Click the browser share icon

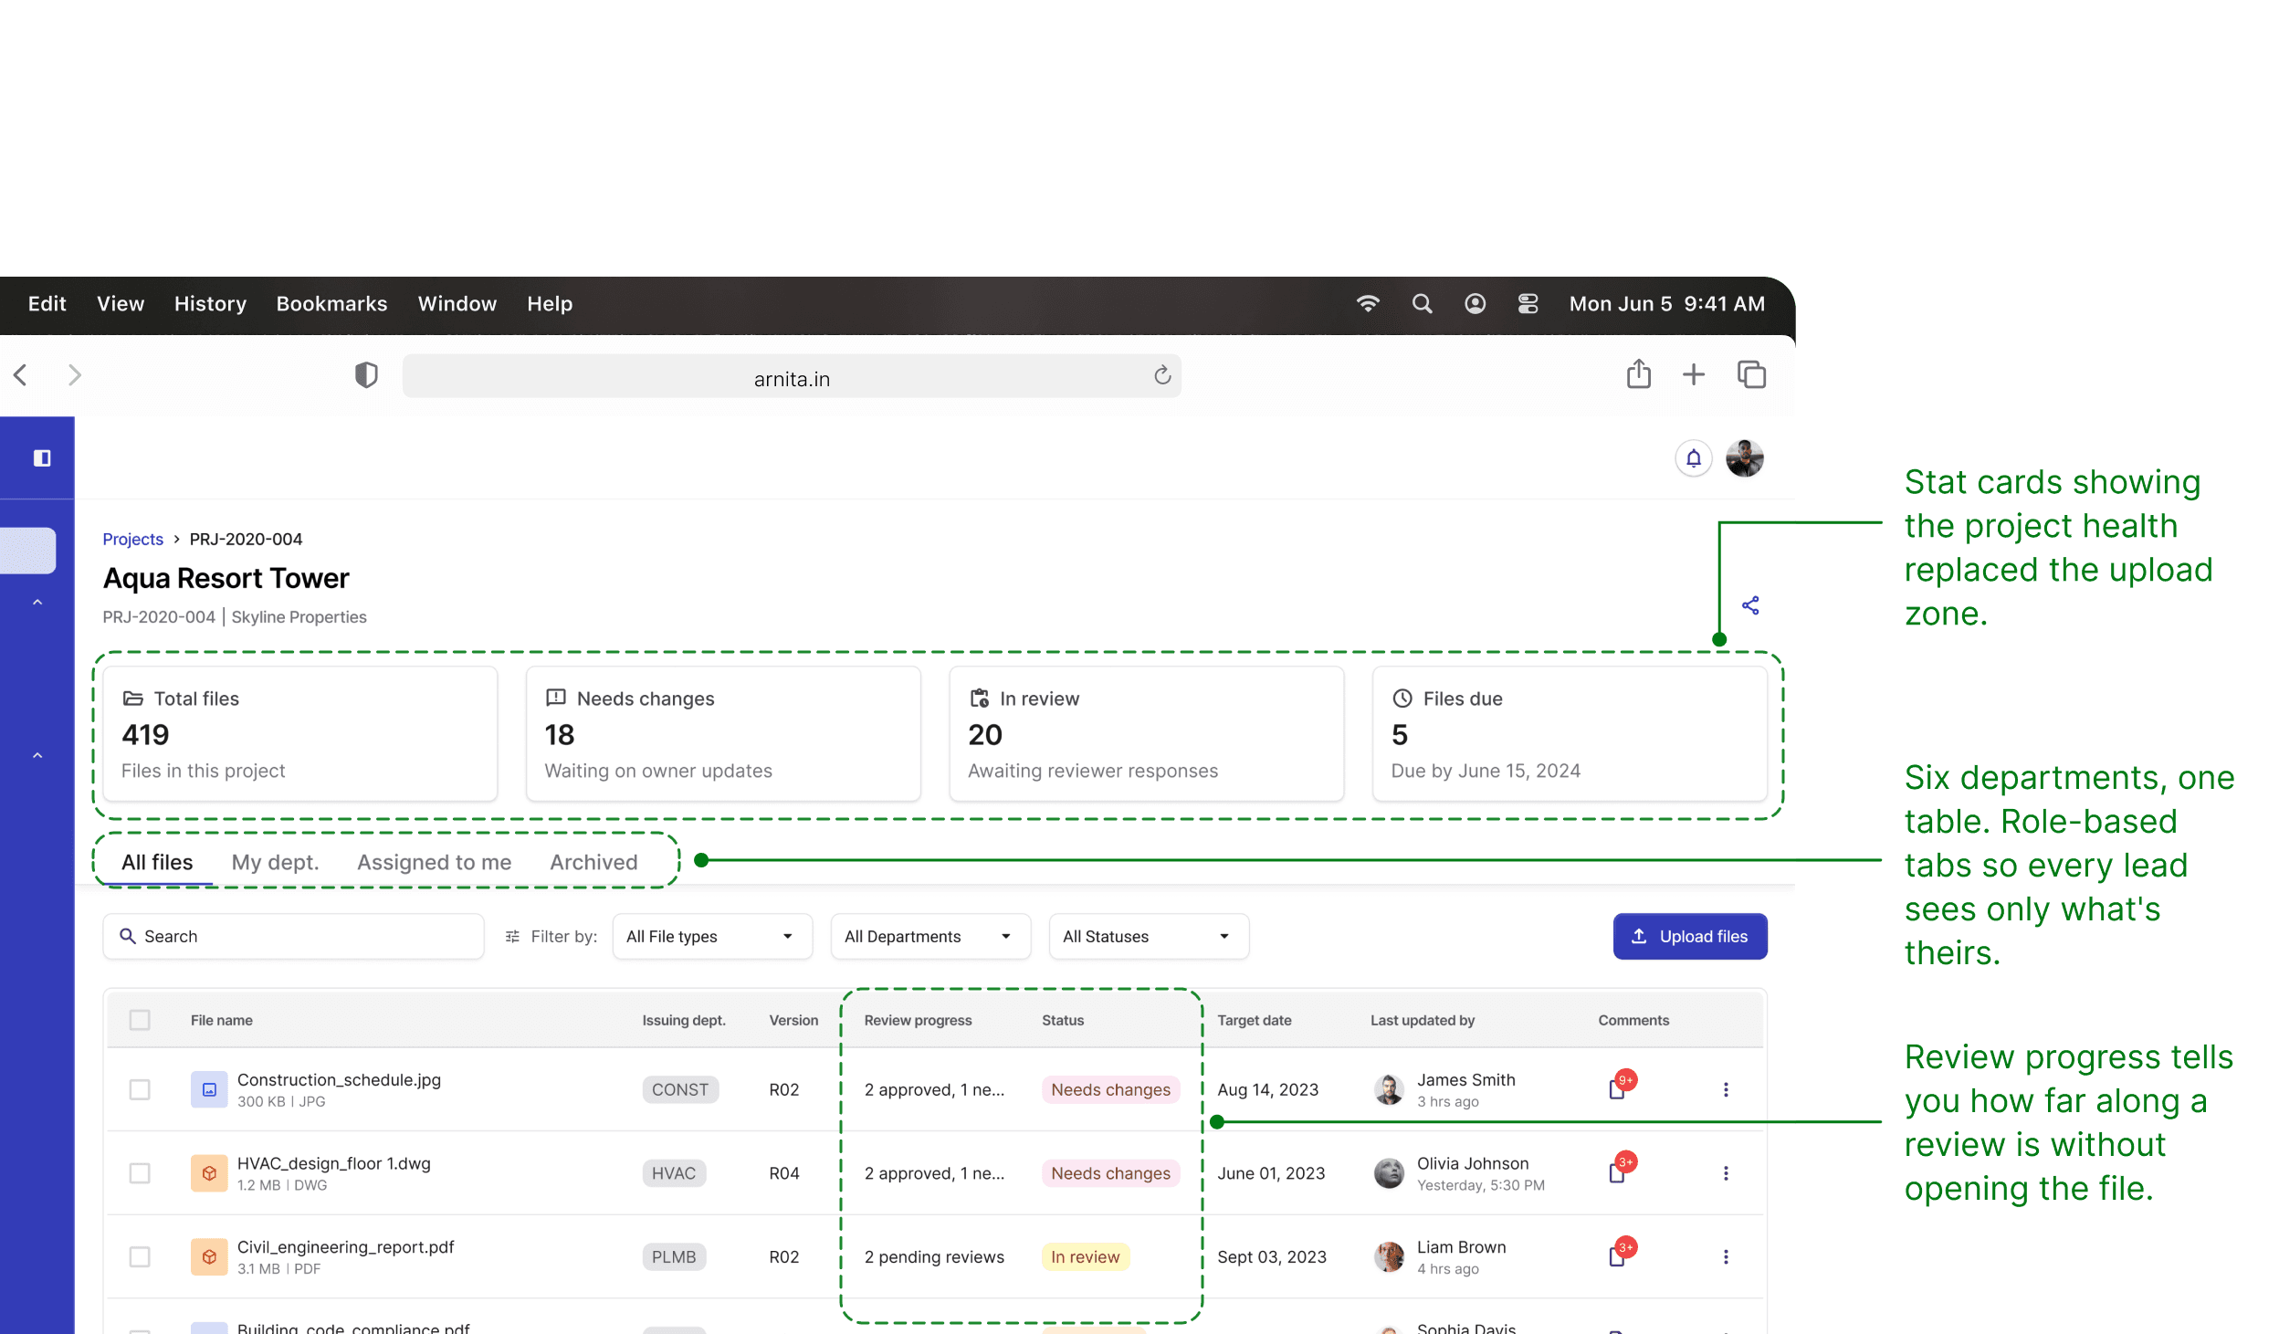1638,374
